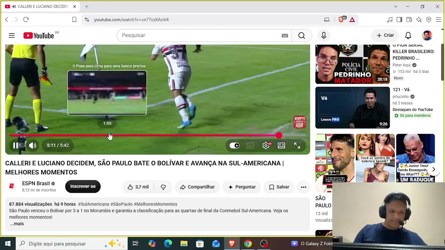Viewport: 445px width, 250px height.
Task: Select the CALLERI E LUCIANO tab
Action: tap(41, 7)
